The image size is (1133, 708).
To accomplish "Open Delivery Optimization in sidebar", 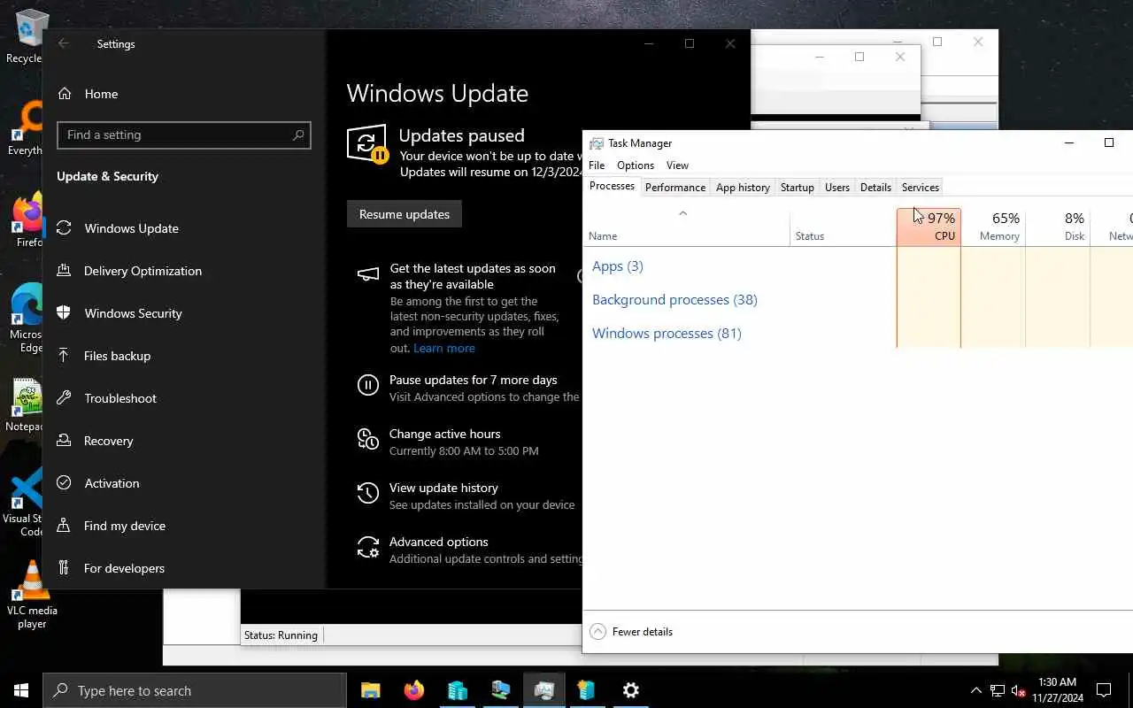I will (143, 271).
